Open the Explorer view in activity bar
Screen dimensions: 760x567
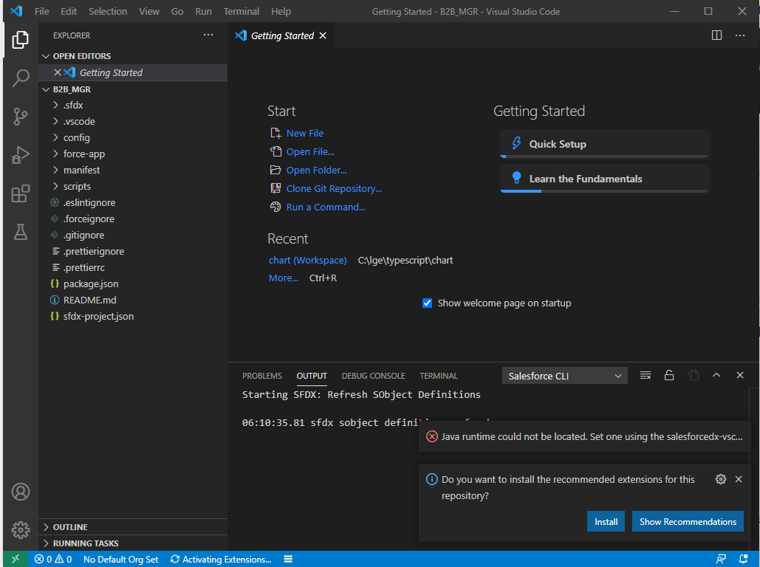click(x=21, y=40)
